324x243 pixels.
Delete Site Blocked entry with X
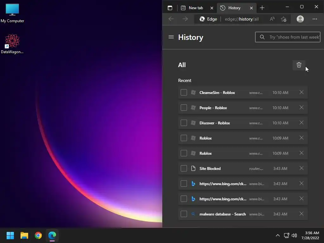(x=302, y=168)
